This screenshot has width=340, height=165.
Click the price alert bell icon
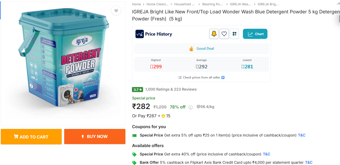tap(214, 34)
